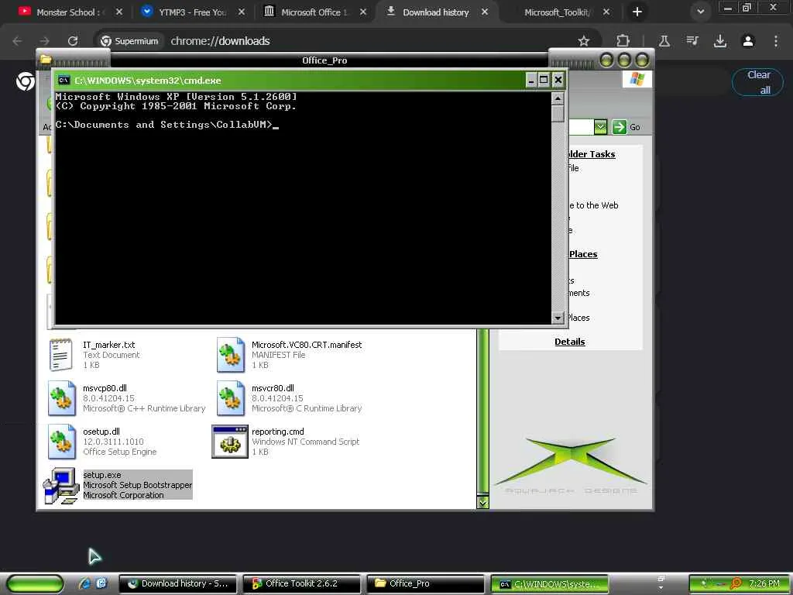Viewport: 793px width, 595px height.
Task: Click the cmd scrollbar up arrow
Action: coord(558,98)
